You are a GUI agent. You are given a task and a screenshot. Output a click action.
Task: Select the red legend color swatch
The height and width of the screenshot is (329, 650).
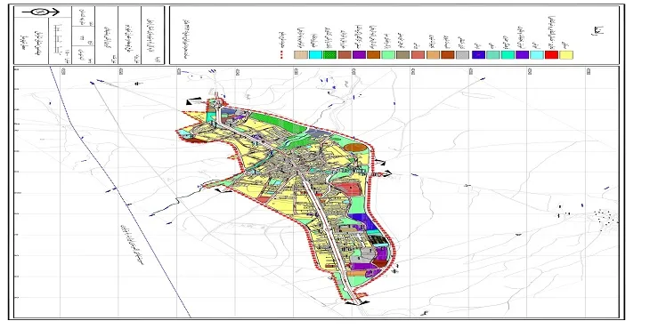(551, 54)
